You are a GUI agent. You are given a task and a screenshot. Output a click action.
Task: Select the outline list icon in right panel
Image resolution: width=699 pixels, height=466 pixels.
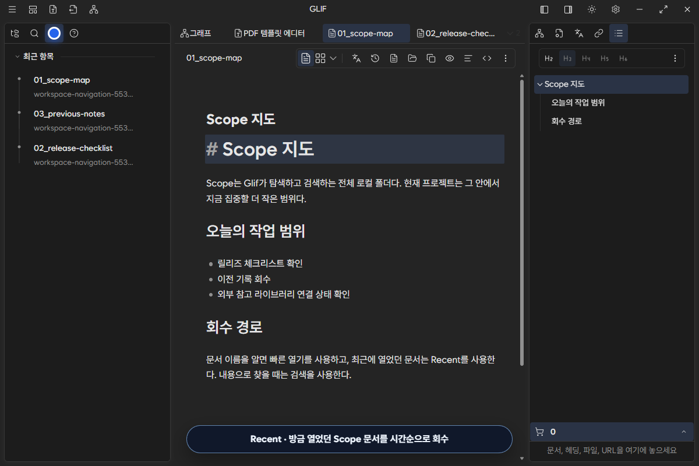[619, 33]
